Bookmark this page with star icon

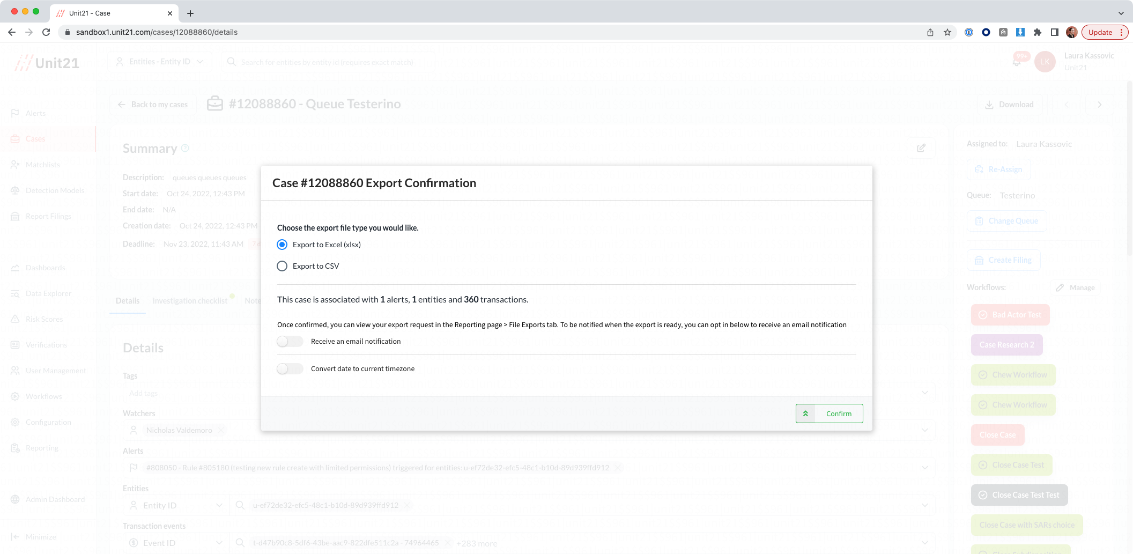click(947, 32)
